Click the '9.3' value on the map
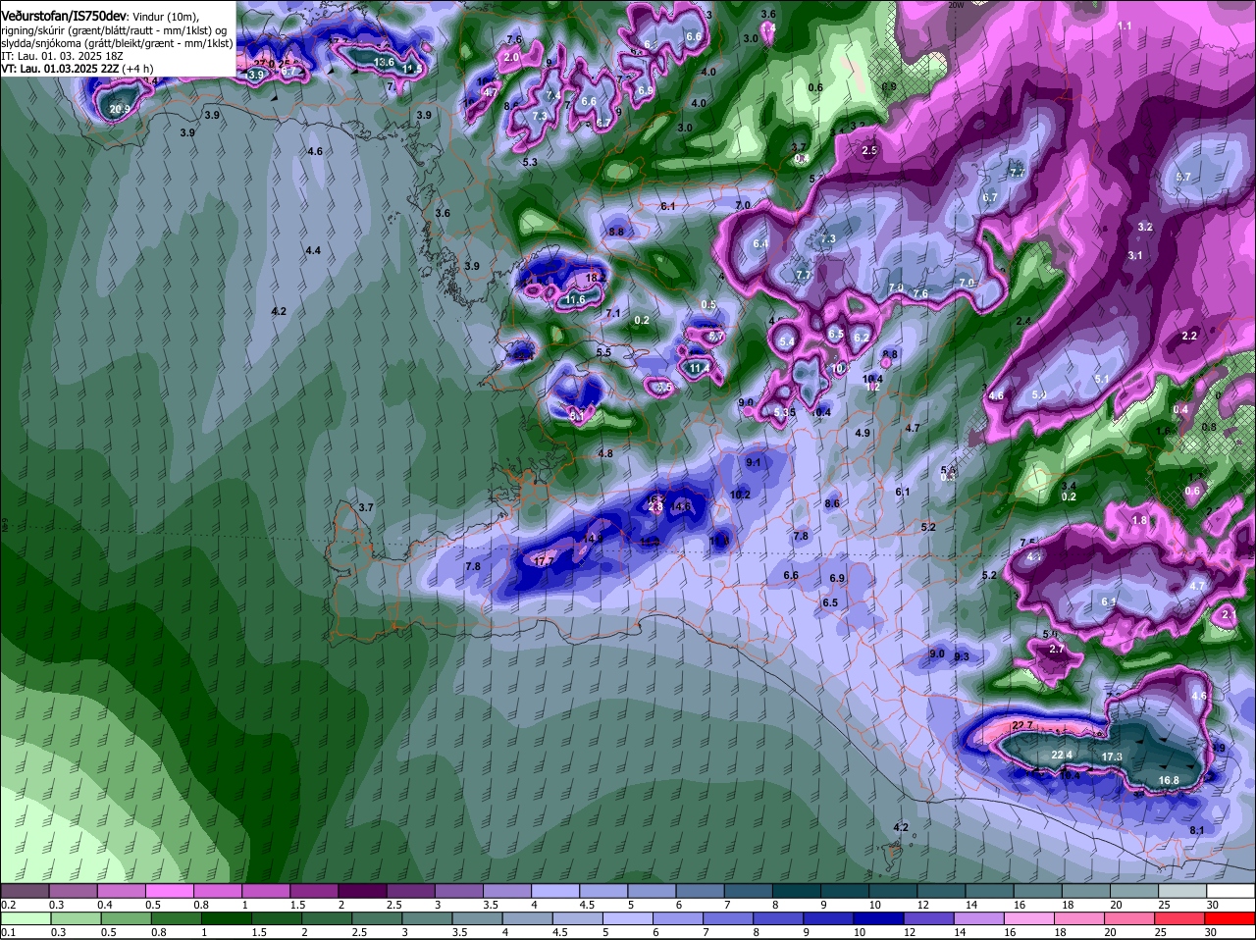Viewport: 1256px width, 940px height. pos(962,656)
